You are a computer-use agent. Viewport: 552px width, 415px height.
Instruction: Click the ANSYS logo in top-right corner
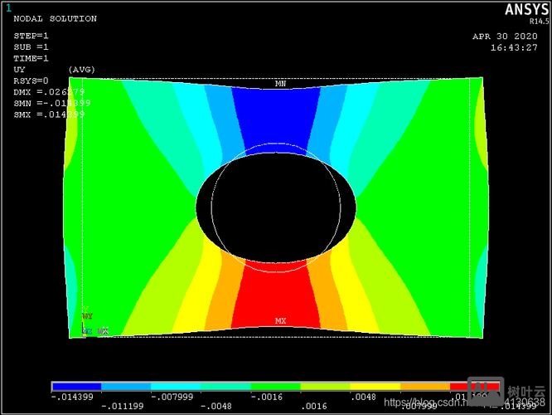coord(525,10)
